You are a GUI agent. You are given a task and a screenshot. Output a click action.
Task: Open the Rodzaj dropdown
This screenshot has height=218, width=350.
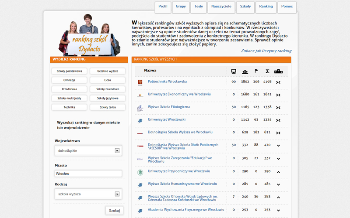(88, 194)
